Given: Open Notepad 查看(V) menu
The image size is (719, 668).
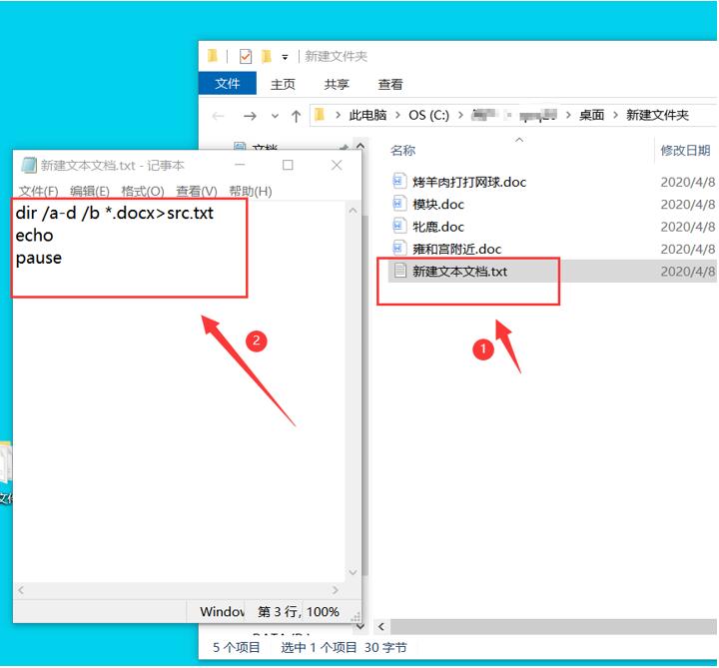Looking at the screenshot, I should tap(197, 191).
